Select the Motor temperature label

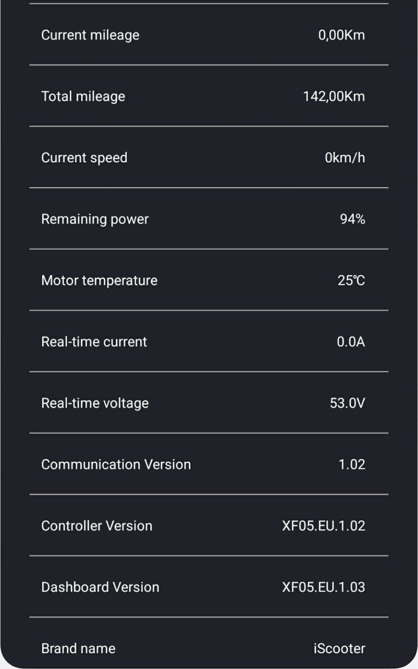(99, 280)
